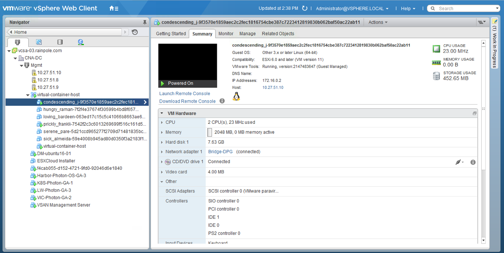Click info icon beside Download Remote Console
This screenshot has height=253, width=504.
pos(222,101)
